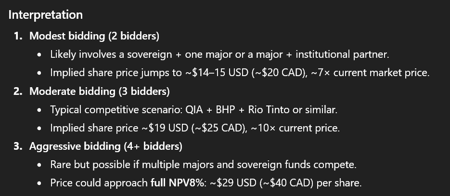Click the Interpretation heading

click(x=45, y=15)
